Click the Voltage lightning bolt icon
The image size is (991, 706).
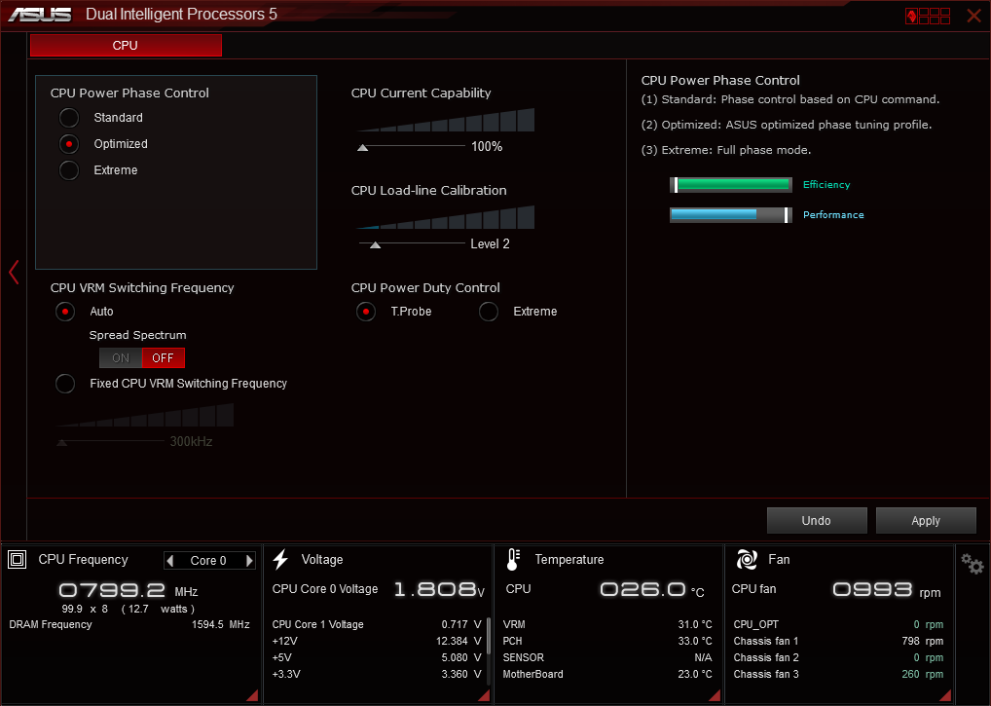(280, 559)
